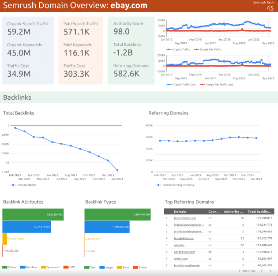Click the green Follow bar in Backlink Attributes
This screenshot has width=278, height=276.
click(33, 215)
